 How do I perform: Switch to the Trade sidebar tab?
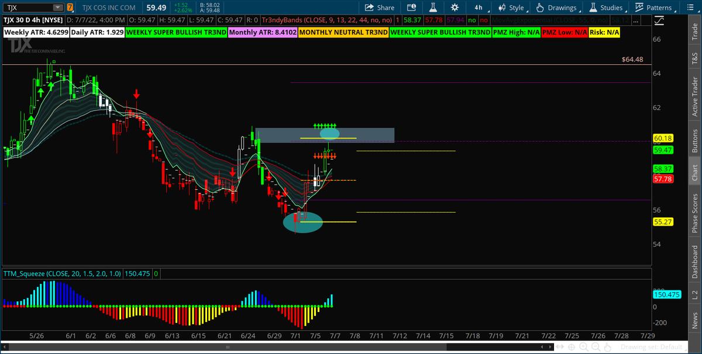click(x=694, y=33)
